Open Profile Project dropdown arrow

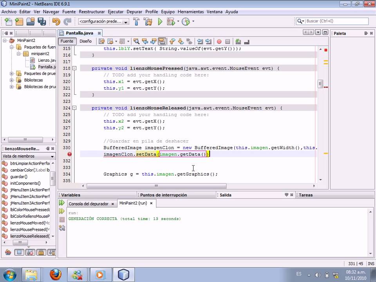click(193, 21)
